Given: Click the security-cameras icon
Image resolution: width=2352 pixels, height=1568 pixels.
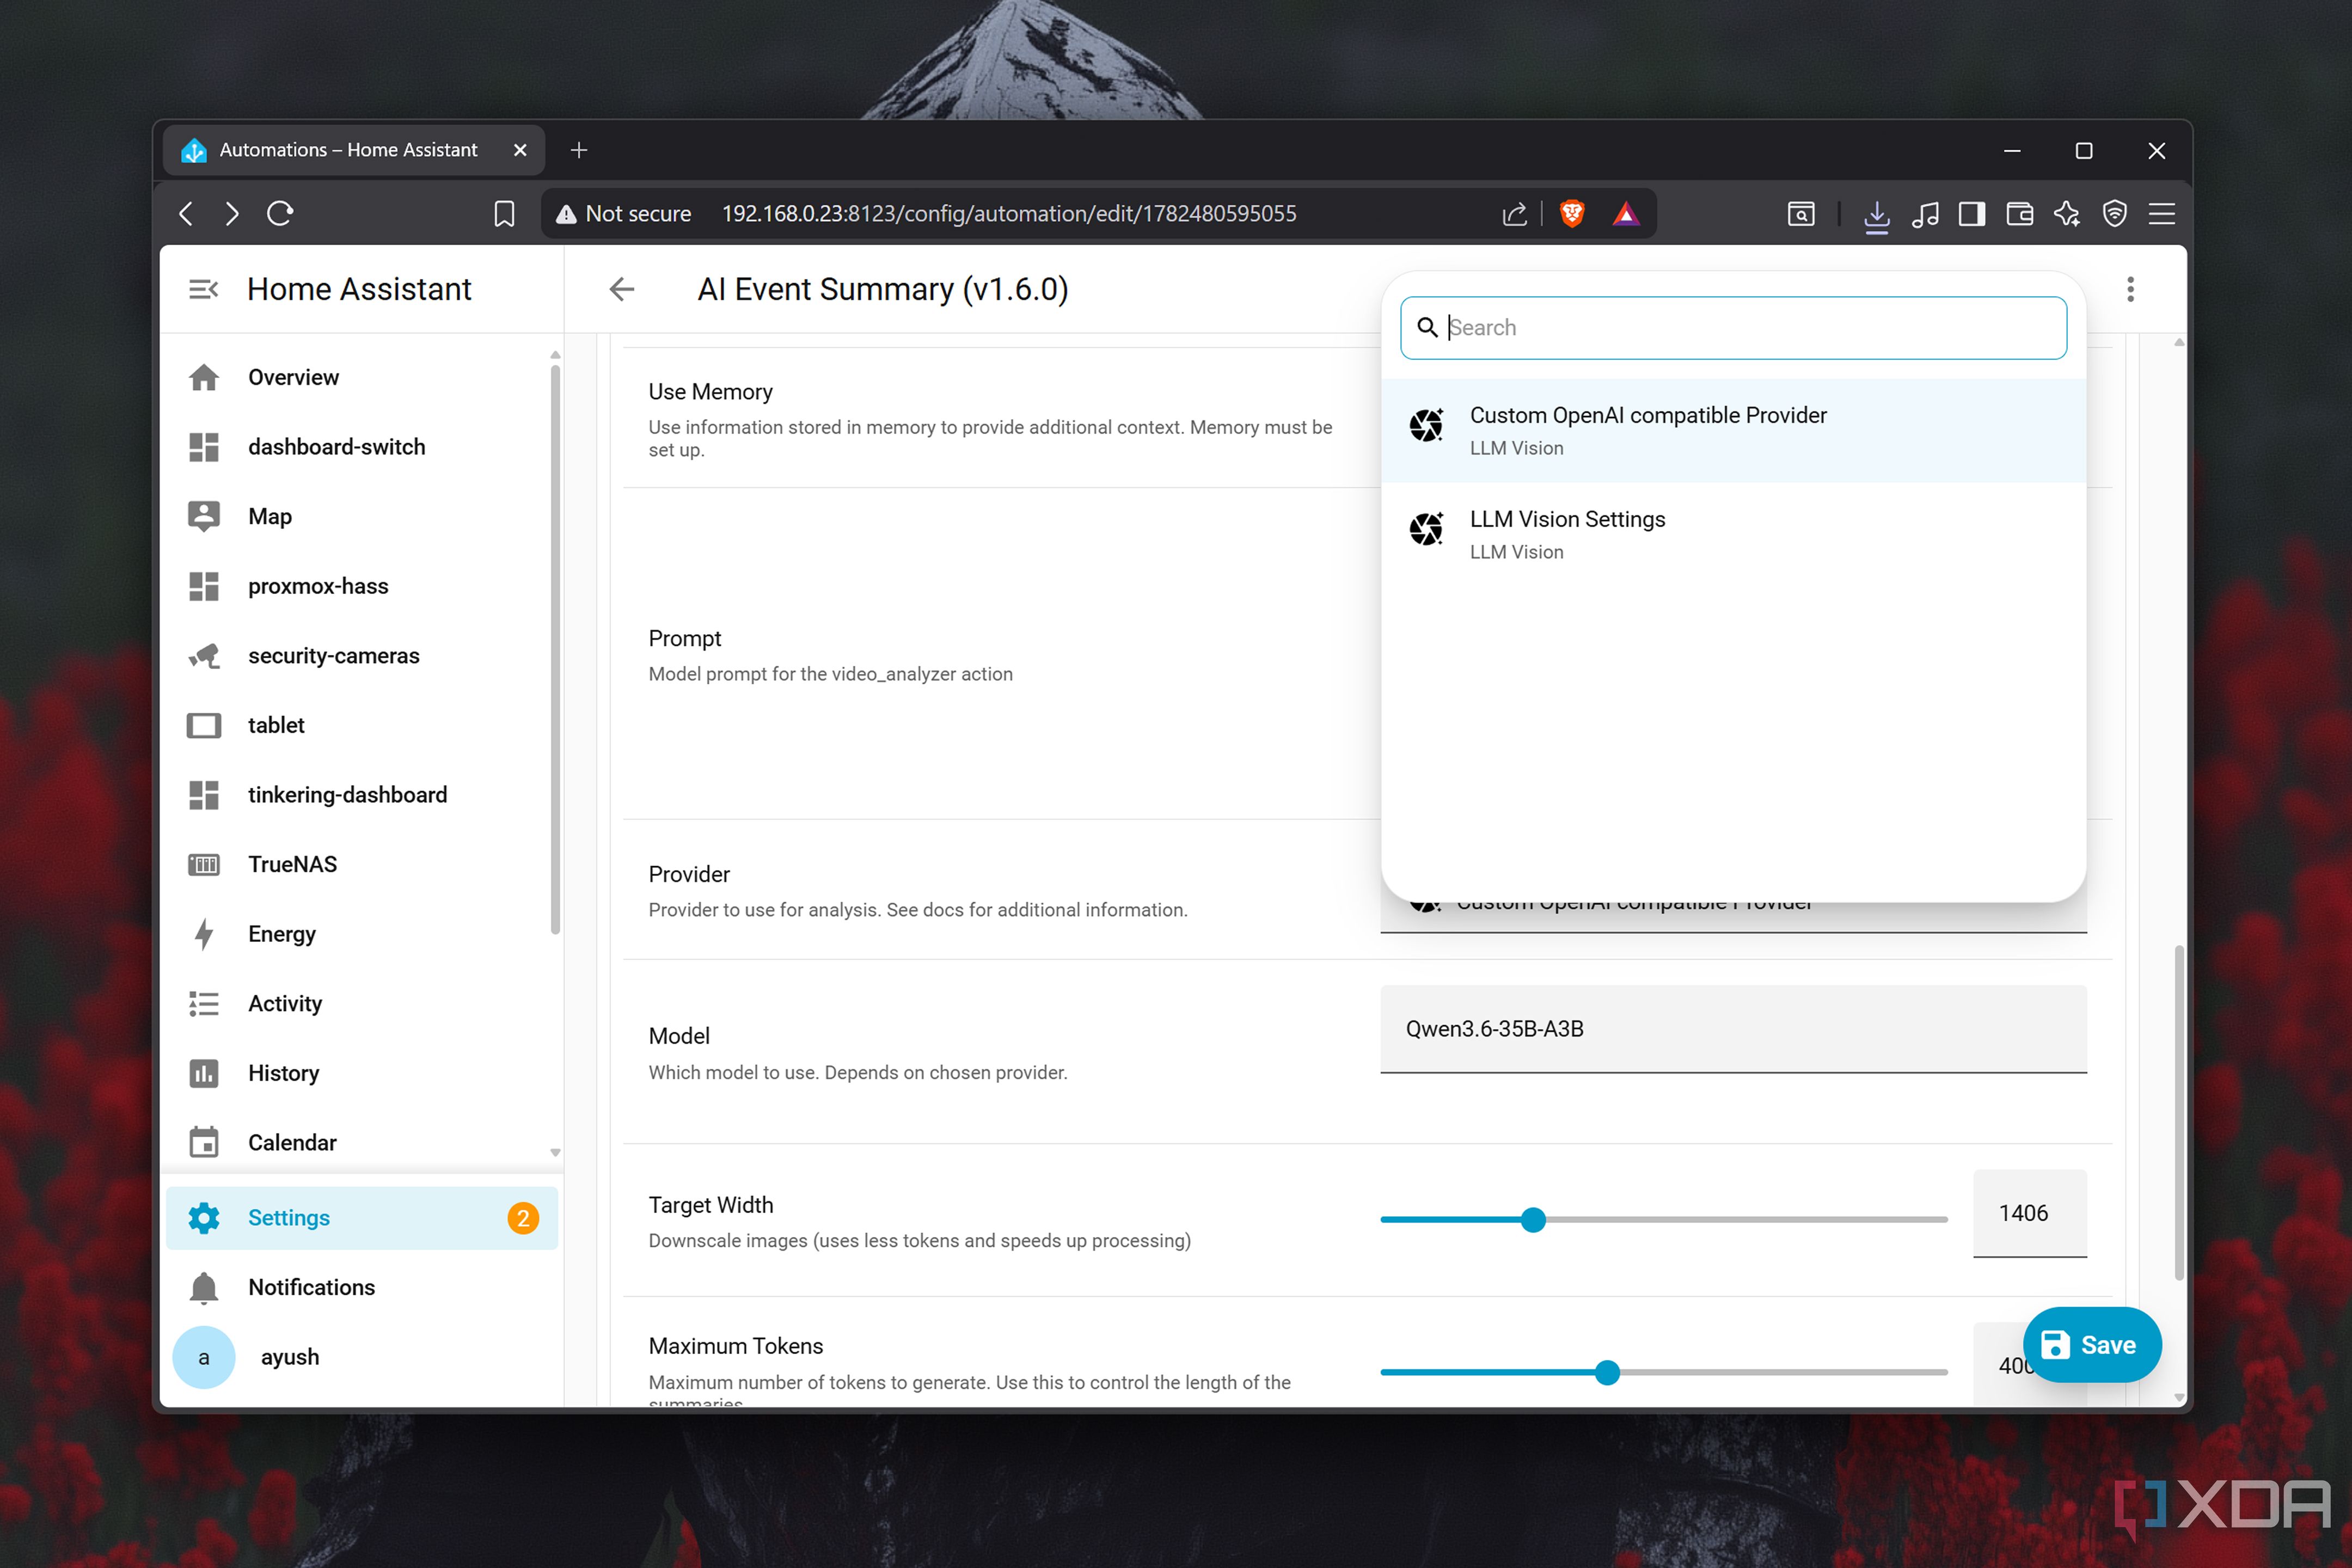Looking at the screenshot, I should tap(204, 656).
